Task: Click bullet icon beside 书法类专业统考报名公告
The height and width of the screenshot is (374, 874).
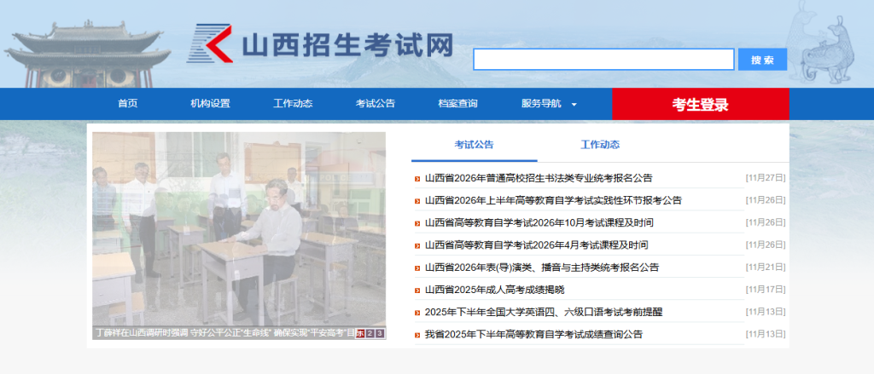Action: (x=417, y=179)
